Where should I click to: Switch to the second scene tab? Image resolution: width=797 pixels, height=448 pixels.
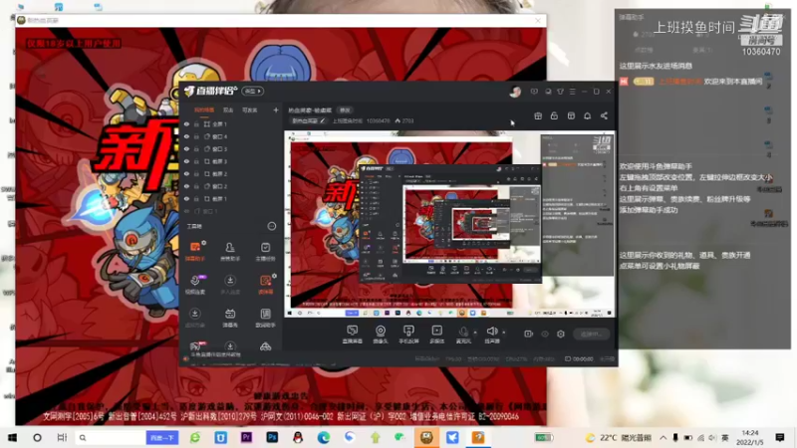click(228, 110)
